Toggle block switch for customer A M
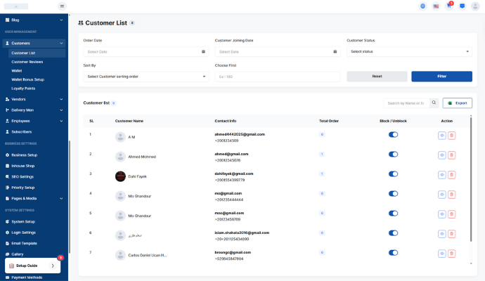Screen dimensions: 485x281 click(393, 134)
